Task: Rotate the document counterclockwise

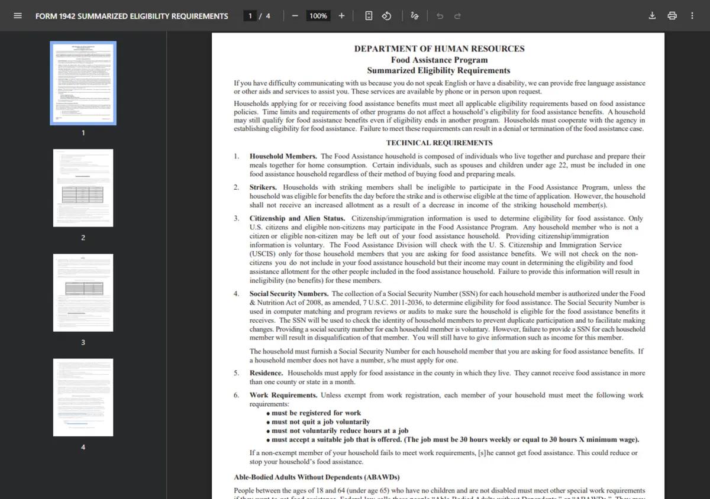Action: tap(386, 16)
